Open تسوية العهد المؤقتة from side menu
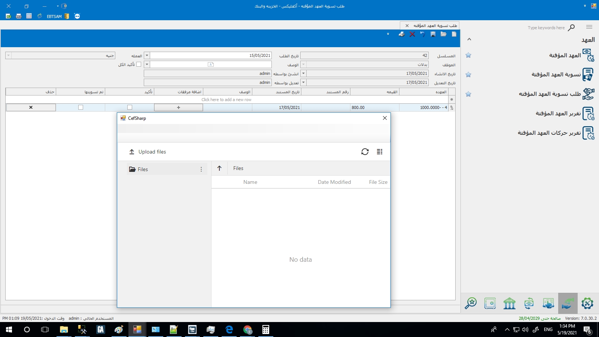Viewport: 599px width, 337px height. pyautogui.click(x=556, y=75)
